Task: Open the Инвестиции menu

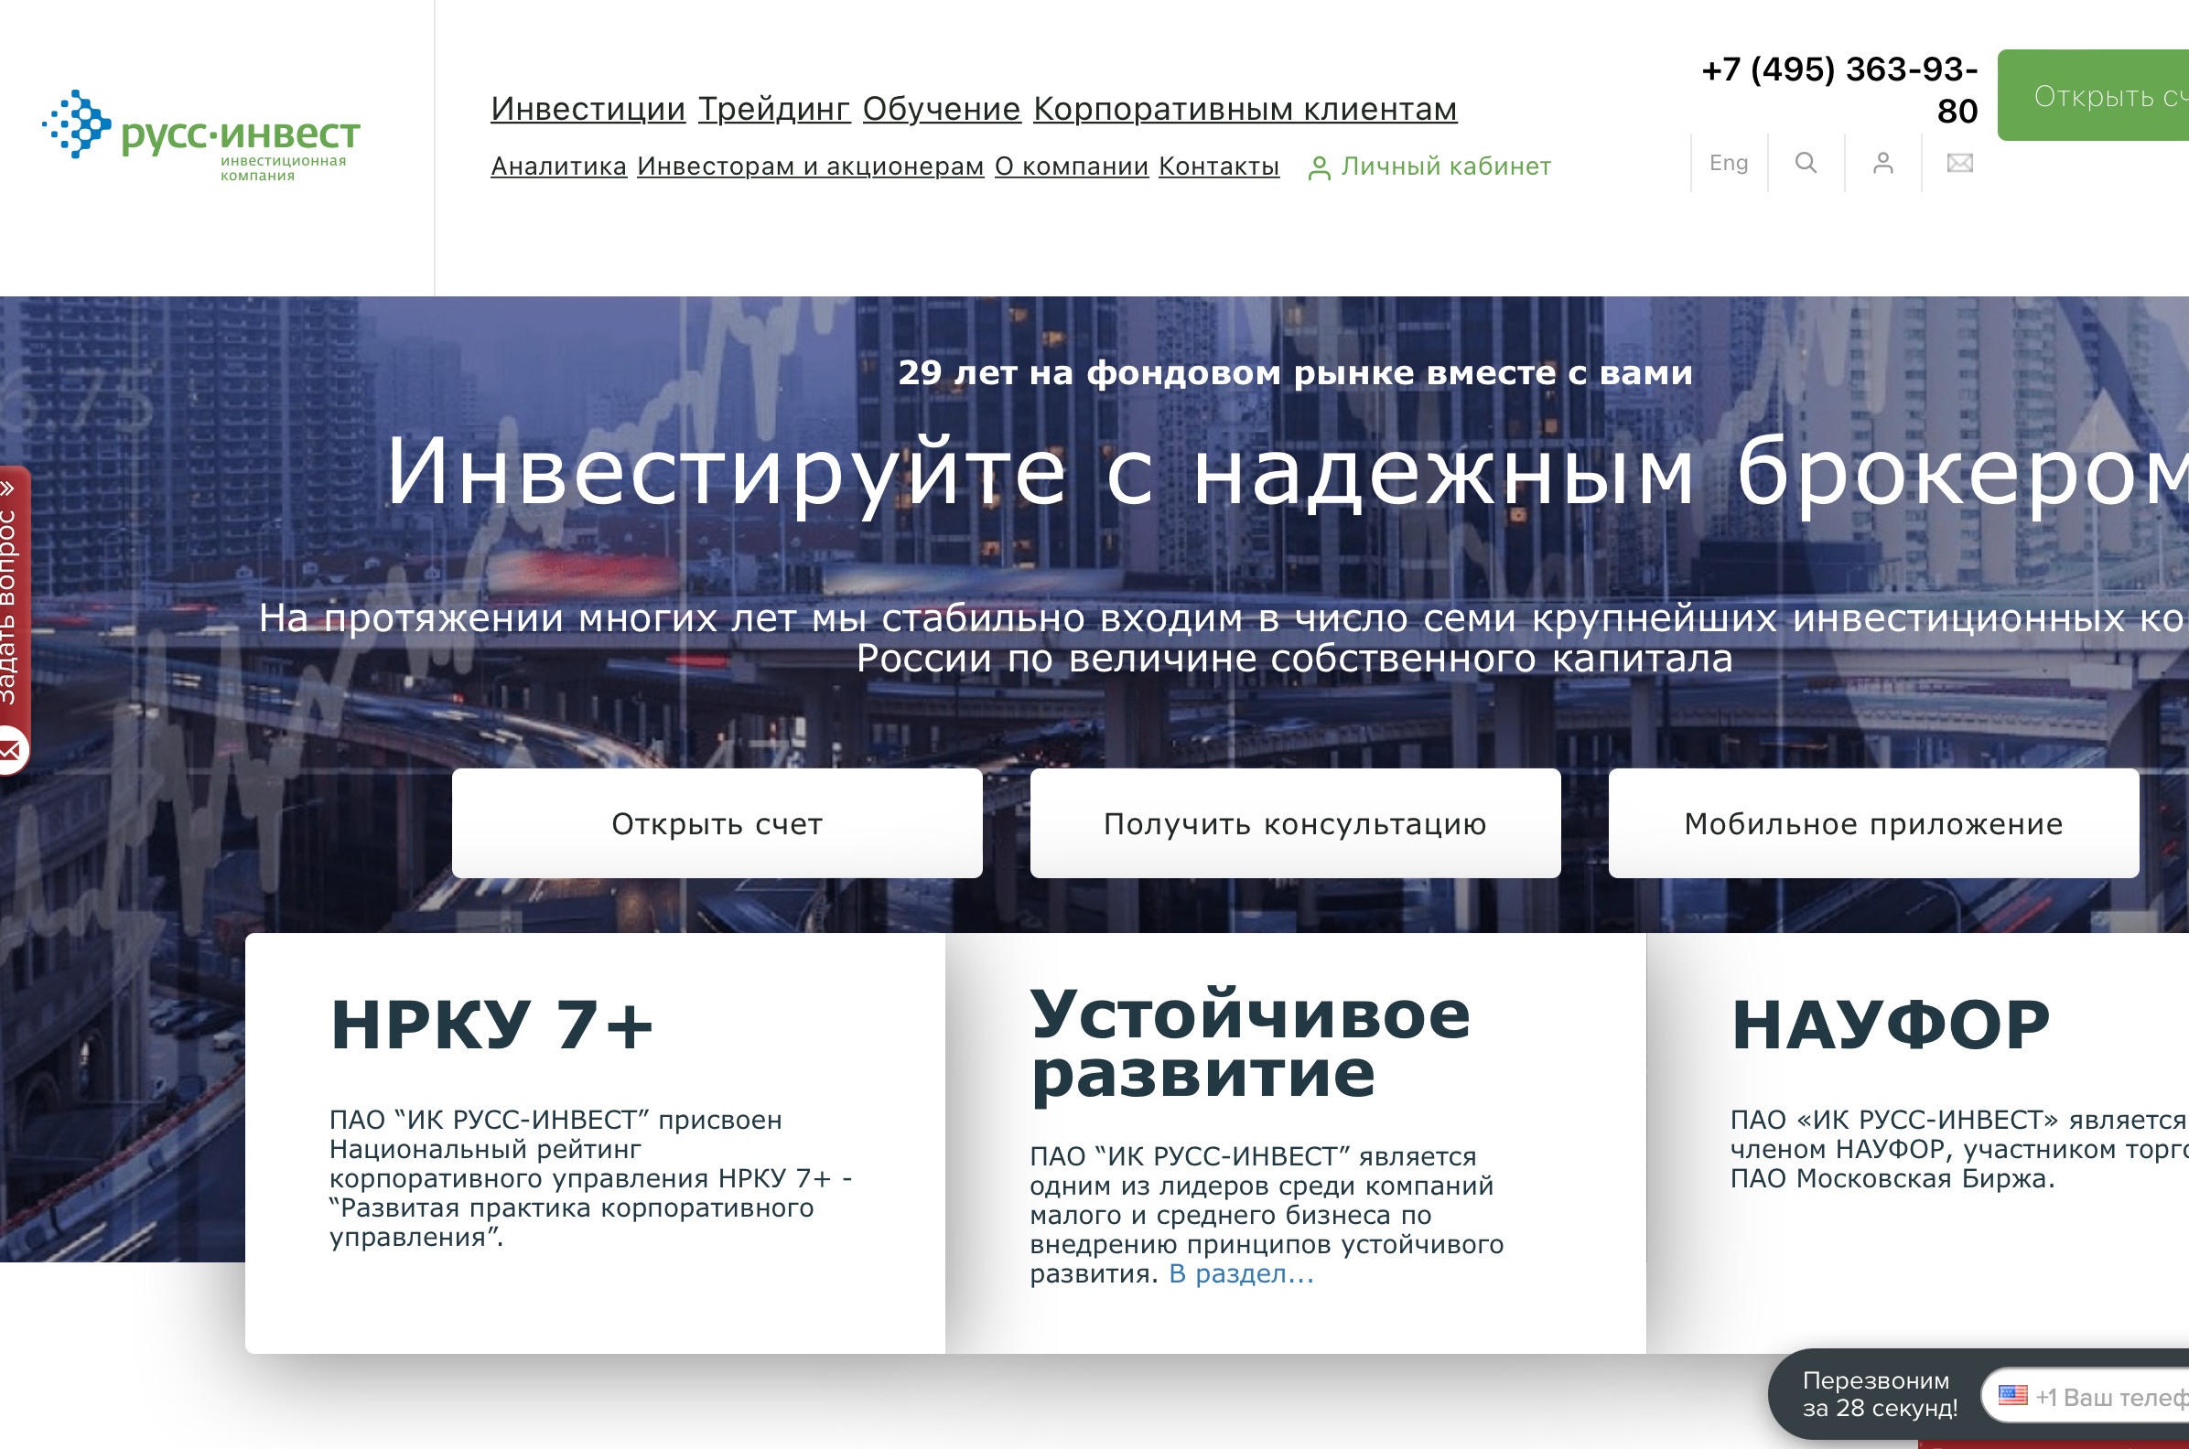Action: [x=588, y=109]
